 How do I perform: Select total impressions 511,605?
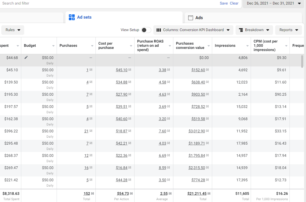tap(242, 193)
